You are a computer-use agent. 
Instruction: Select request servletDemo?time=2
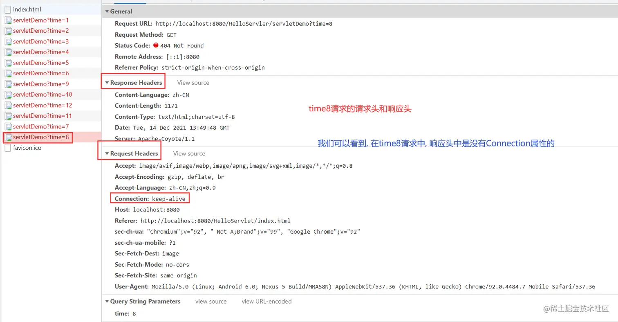(51, 31)
